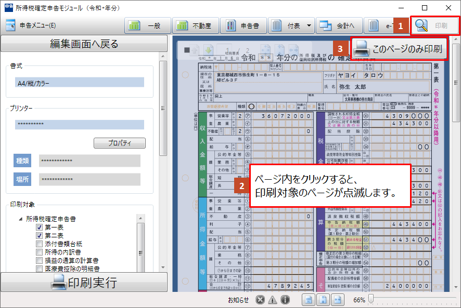Open the 申告書 toolbar section
The image size is (461, 308).
244,25
